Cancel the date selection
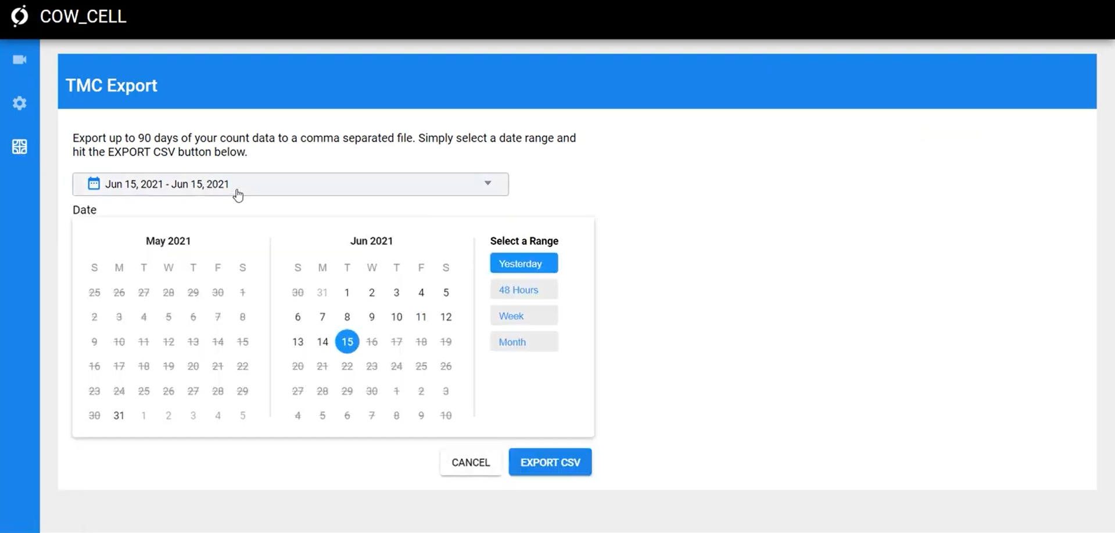Image resolution: width=1115 pixels, height=533 pixels. point(471,462)
